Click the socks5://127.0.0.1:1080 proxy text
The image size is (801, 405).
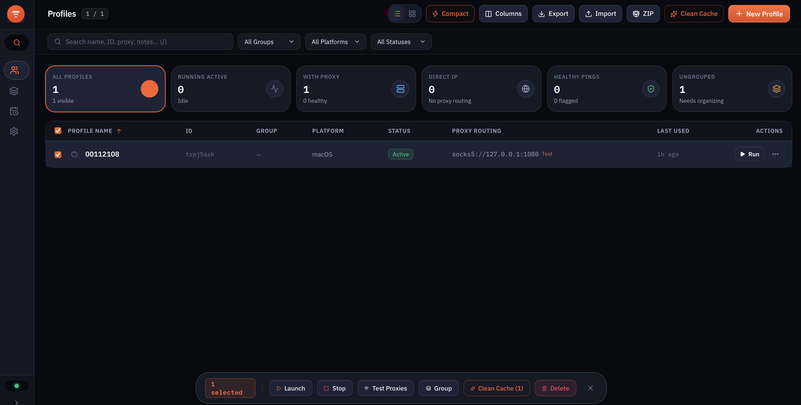(x=495, y=154)
